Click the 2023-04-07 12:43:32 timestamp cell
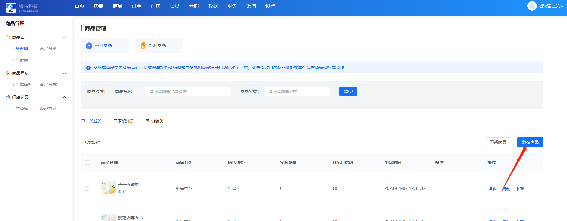Screen dimensions: 567x221 (x=405, y=188)
